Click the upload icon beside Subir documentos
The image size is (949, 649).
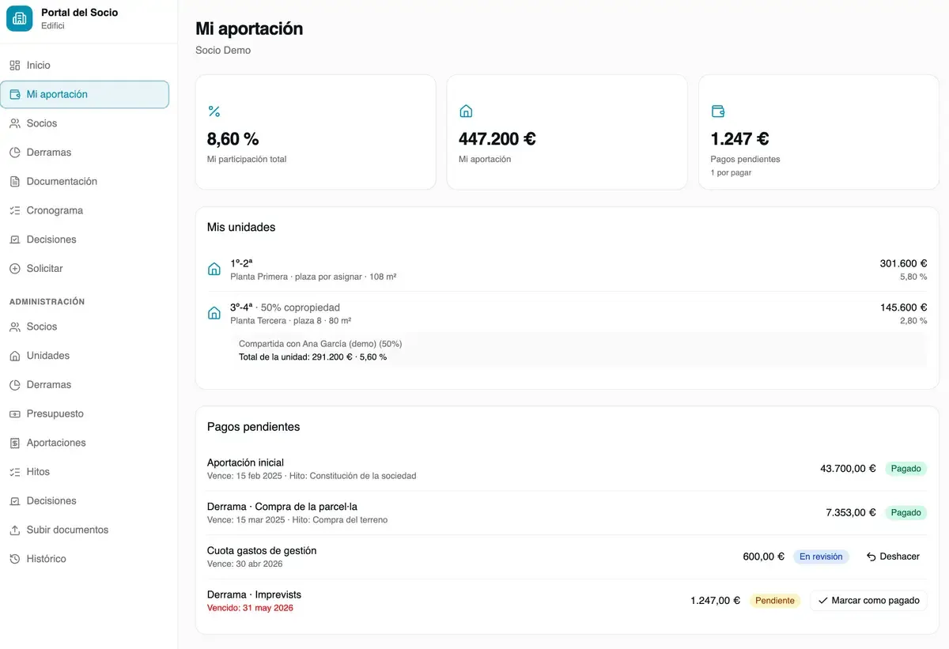(14, 530)
